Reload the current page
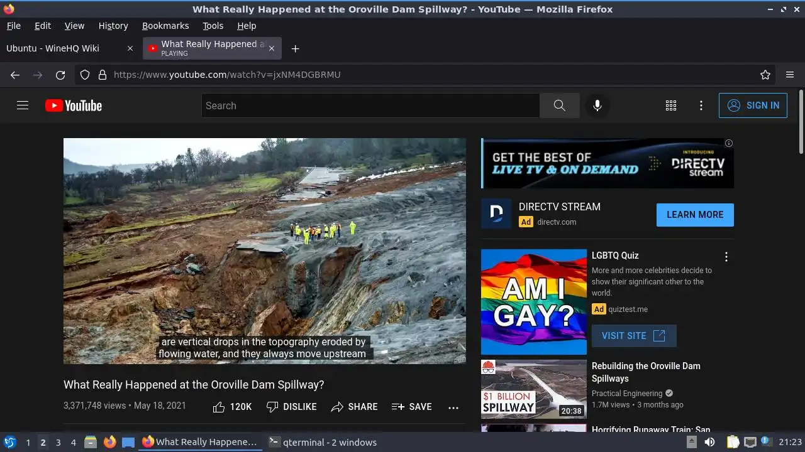This screenshot has height=452, width=805. [60, 75]
